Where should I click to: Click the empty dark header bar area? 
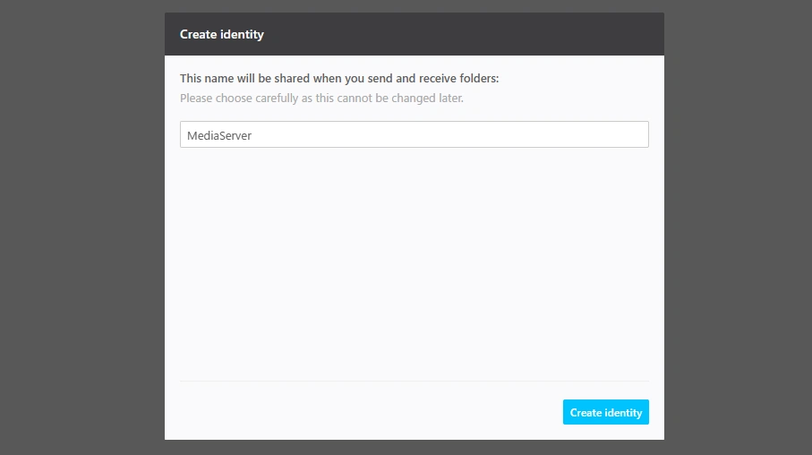tap(466, 34)
